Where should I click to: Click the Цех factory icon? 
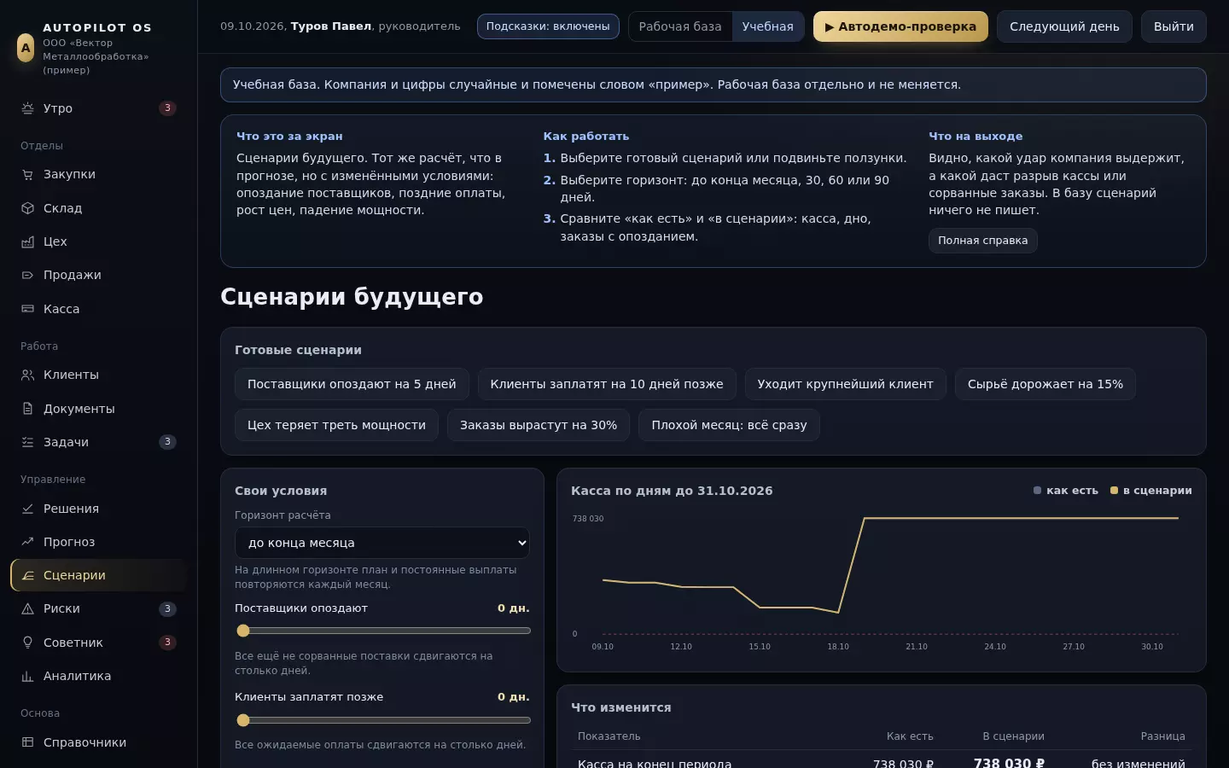point(27,241)
